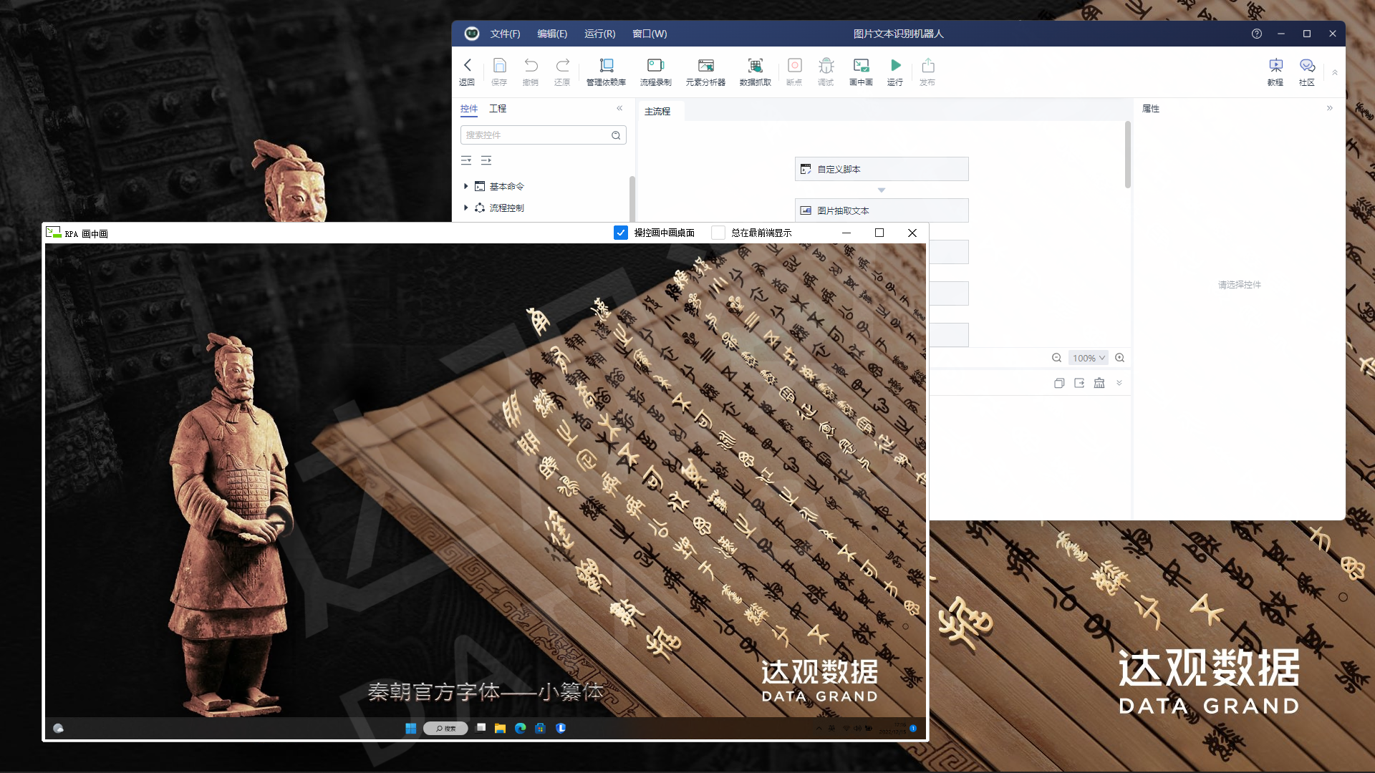Open the 窗口(W) menu
Image resolution: width=1375 pixels, height=773 pixels.
(650, 34)
